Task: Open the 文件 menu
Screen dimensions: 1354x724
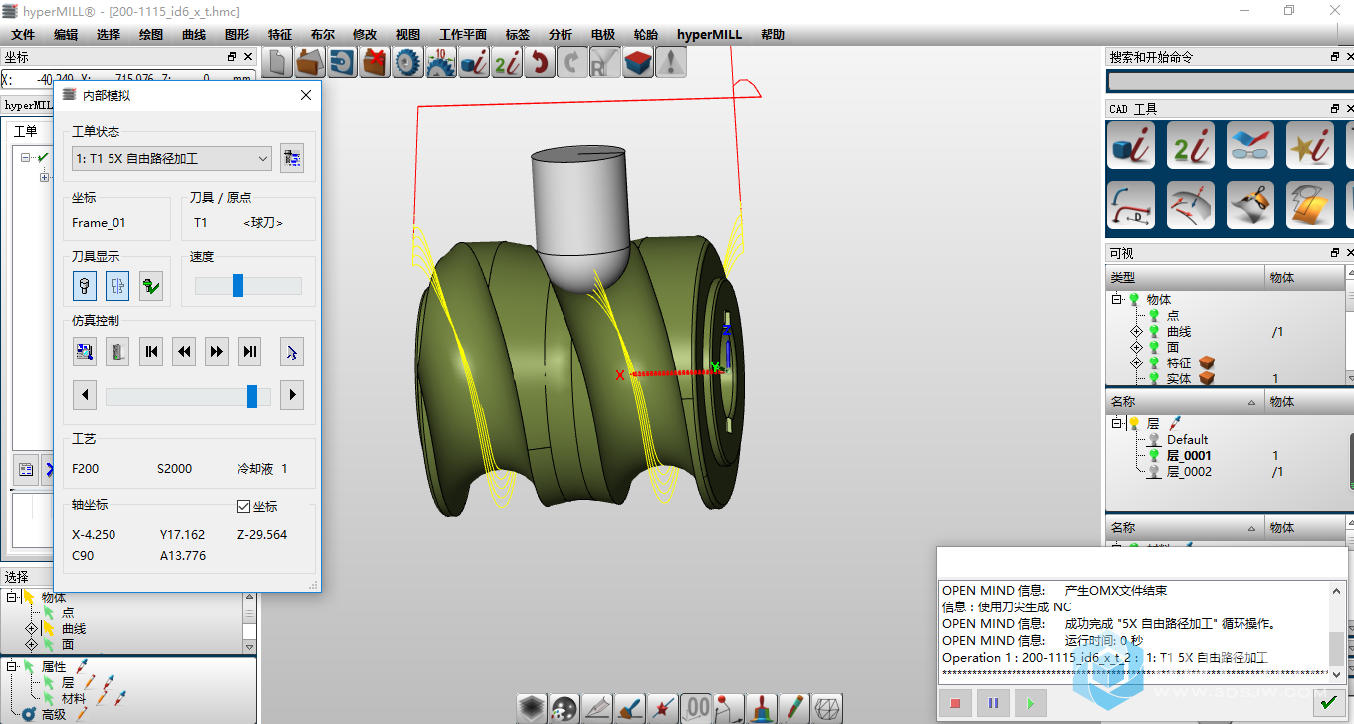Action: (23, 34)
